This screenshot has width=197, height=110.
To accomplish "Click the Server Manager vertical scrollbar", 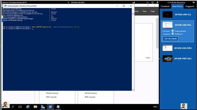I will (157, 33).
